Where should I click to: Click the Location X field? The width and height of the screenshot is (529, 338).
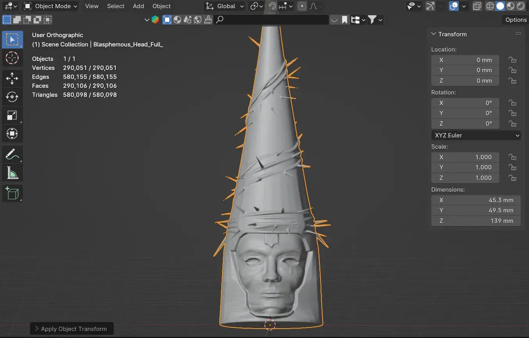pos(465,60)
